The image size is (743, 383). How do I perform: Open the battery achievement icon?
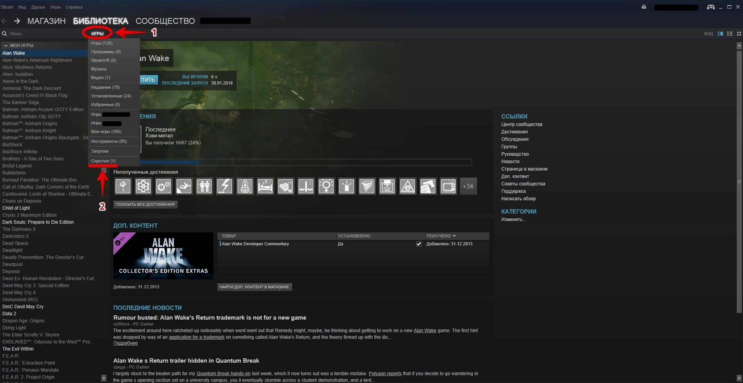[346, 186]
